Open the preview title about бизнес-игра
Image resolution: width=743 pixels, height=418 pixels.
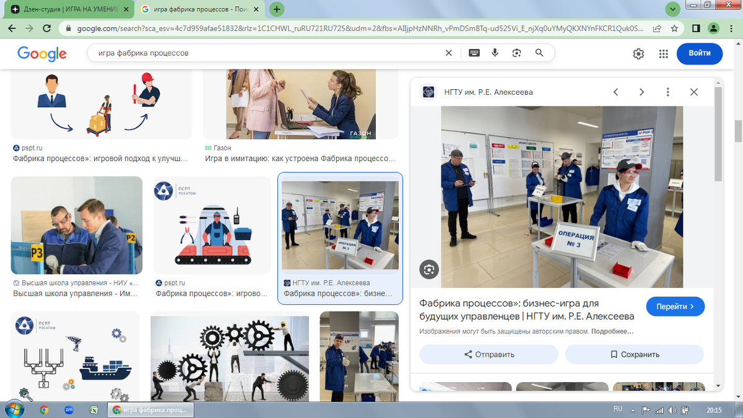[527, 310]
